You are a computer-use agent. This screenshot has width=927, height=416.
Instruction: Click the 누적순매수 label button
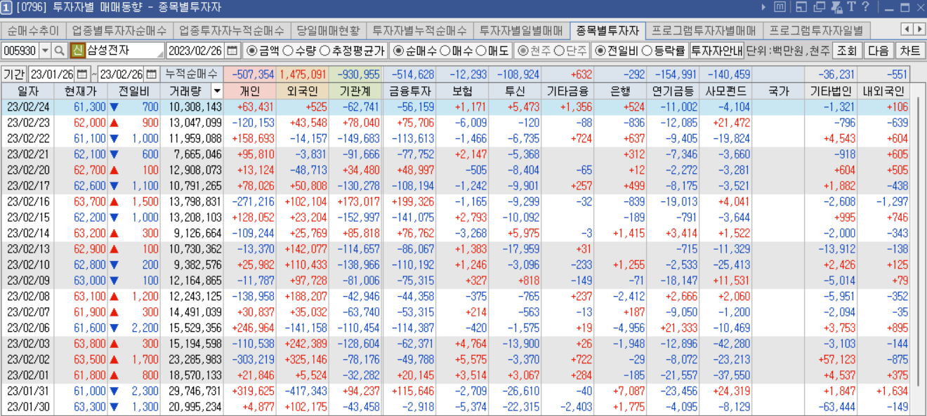pyautogui.click(x=192, y=74)
